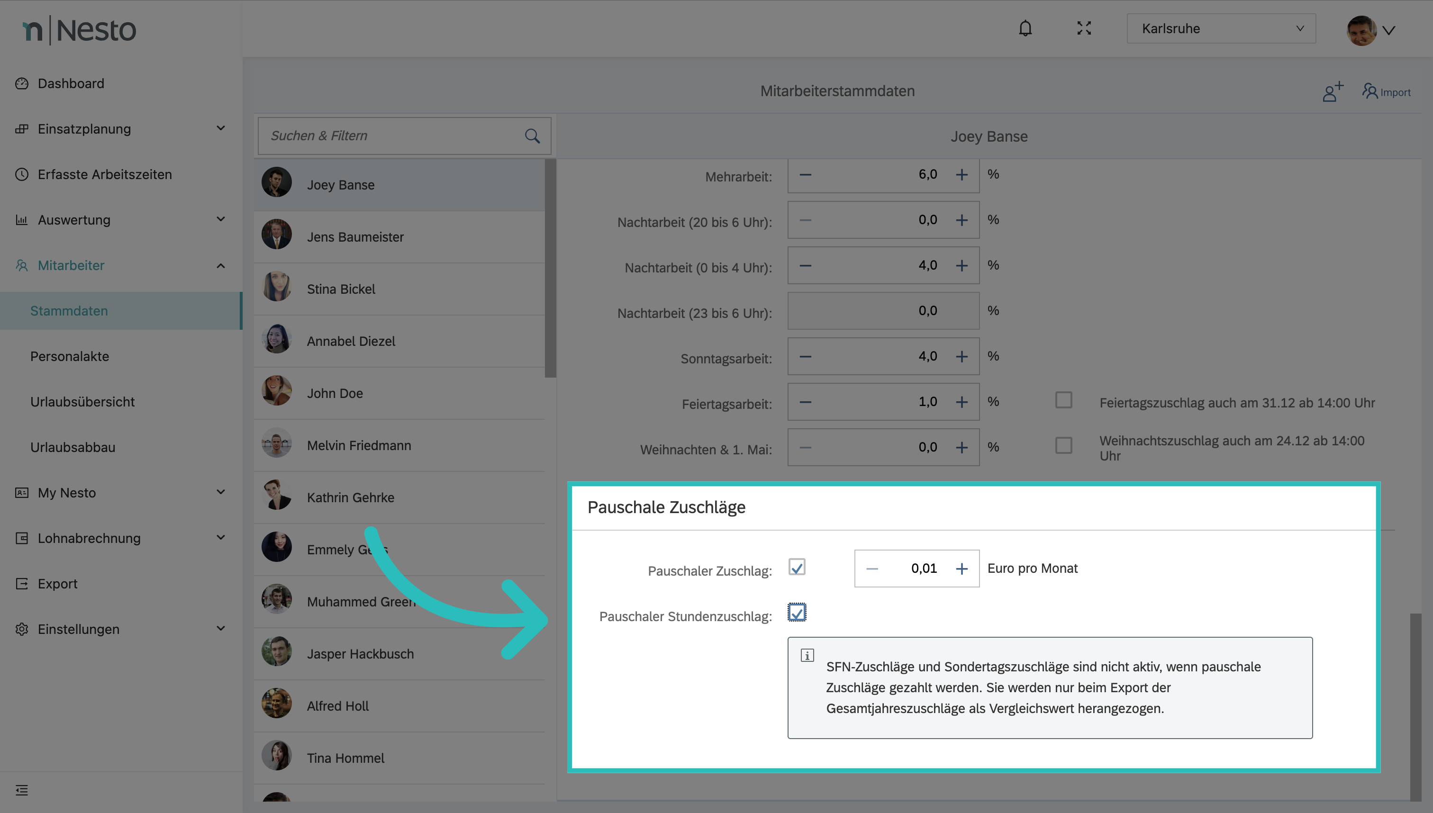
Task: Decrease Sonntagsarbeit percentage with minus
Action: click(805, 356)
